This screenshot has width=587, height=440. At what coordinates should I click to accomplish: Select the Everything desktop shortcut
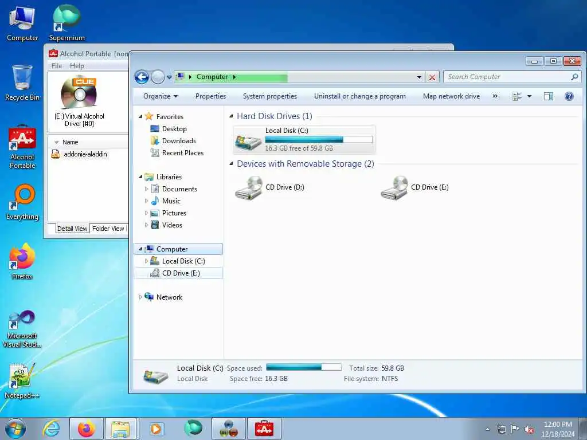pos(22,202)
